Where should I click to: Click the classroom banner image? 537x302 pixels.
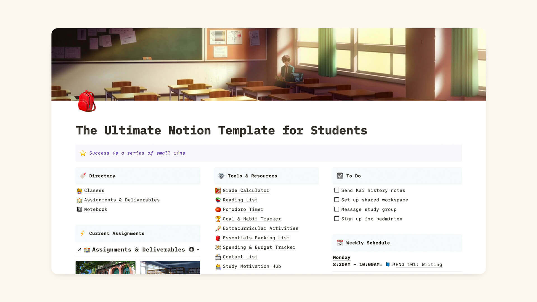tap(268, 64)
